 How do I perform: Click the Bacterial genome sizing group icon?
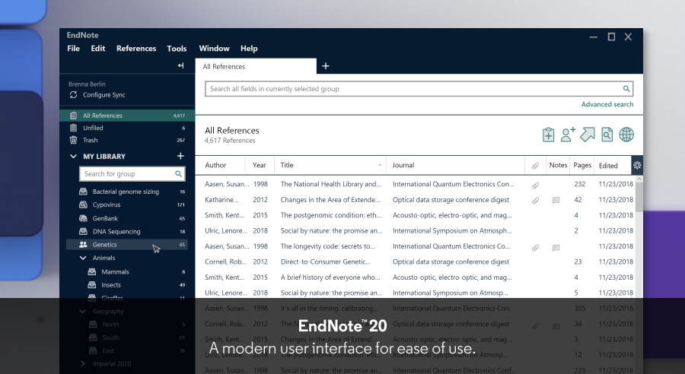pos(83,191)
